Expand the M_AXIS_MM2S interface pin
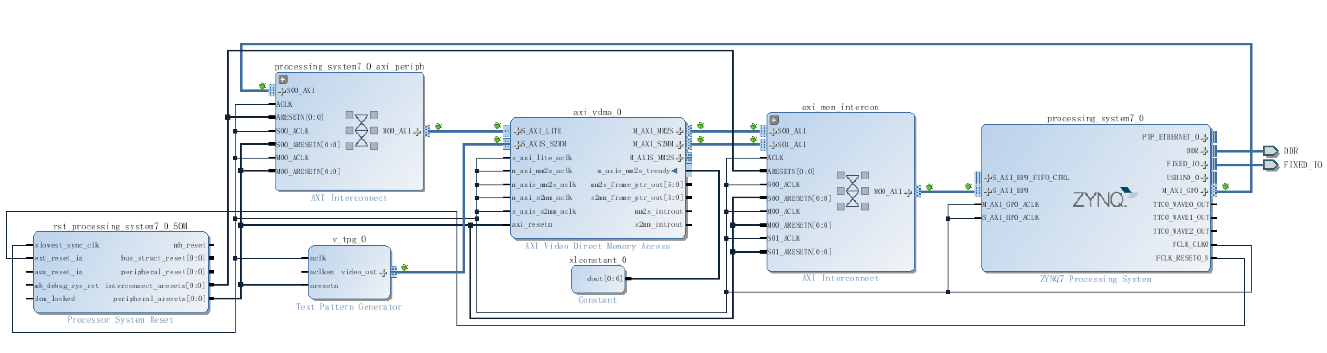Viewport: 1327px width, 353px height. tap(680, 158)
